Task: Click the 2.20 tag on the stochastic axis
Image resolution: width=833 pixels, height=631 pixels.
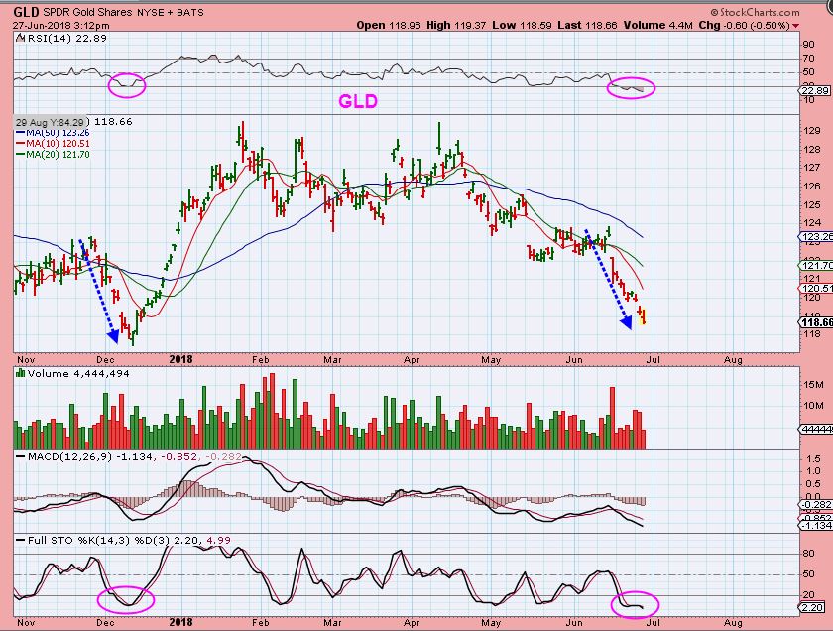Action: tap(814, 607)
